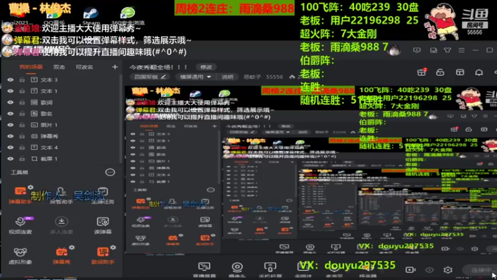Open 弹幕秀 gear settings in outermost toolbox
The image size is (497, 280).
tap(72, 247)
